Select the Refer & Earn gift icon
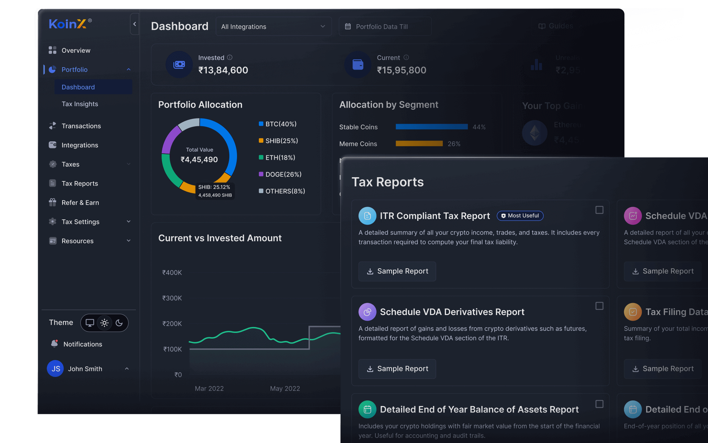Viewport: 708px width, 443px height. (52, 202)
